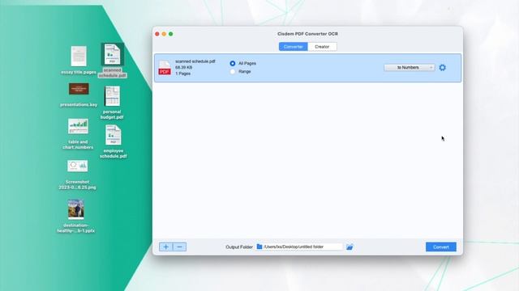Choose the All Pages radio button
This screenshot has height=291, width=519.
click(x=233, y=63)
